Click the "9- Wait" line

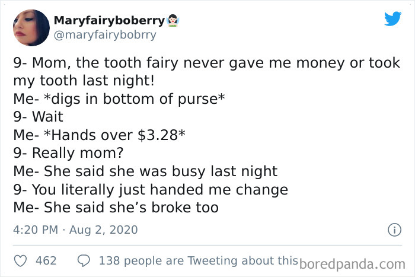click(38, 117)
